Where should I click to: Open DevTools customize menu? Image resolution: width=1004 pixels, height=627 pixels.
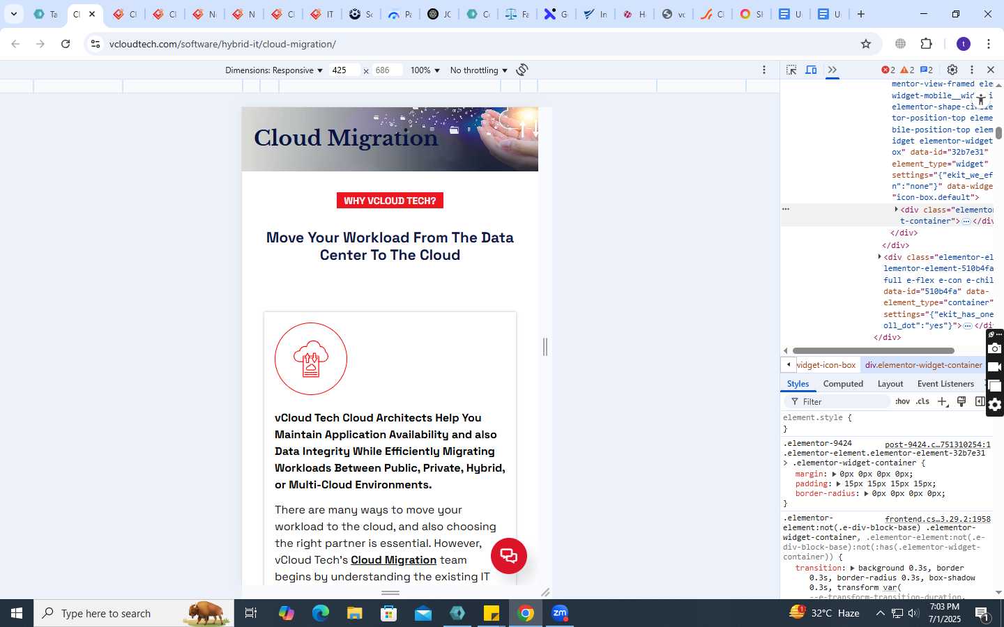(x=972, y=70)
